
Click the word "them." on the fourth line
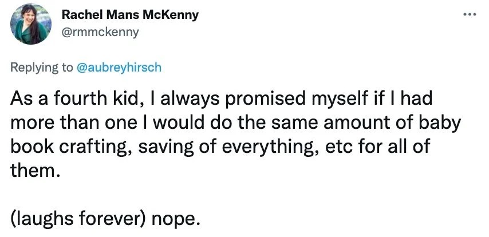(x=34, y=171)
